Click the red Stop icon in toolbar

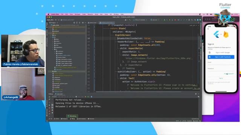pos(175,20)
